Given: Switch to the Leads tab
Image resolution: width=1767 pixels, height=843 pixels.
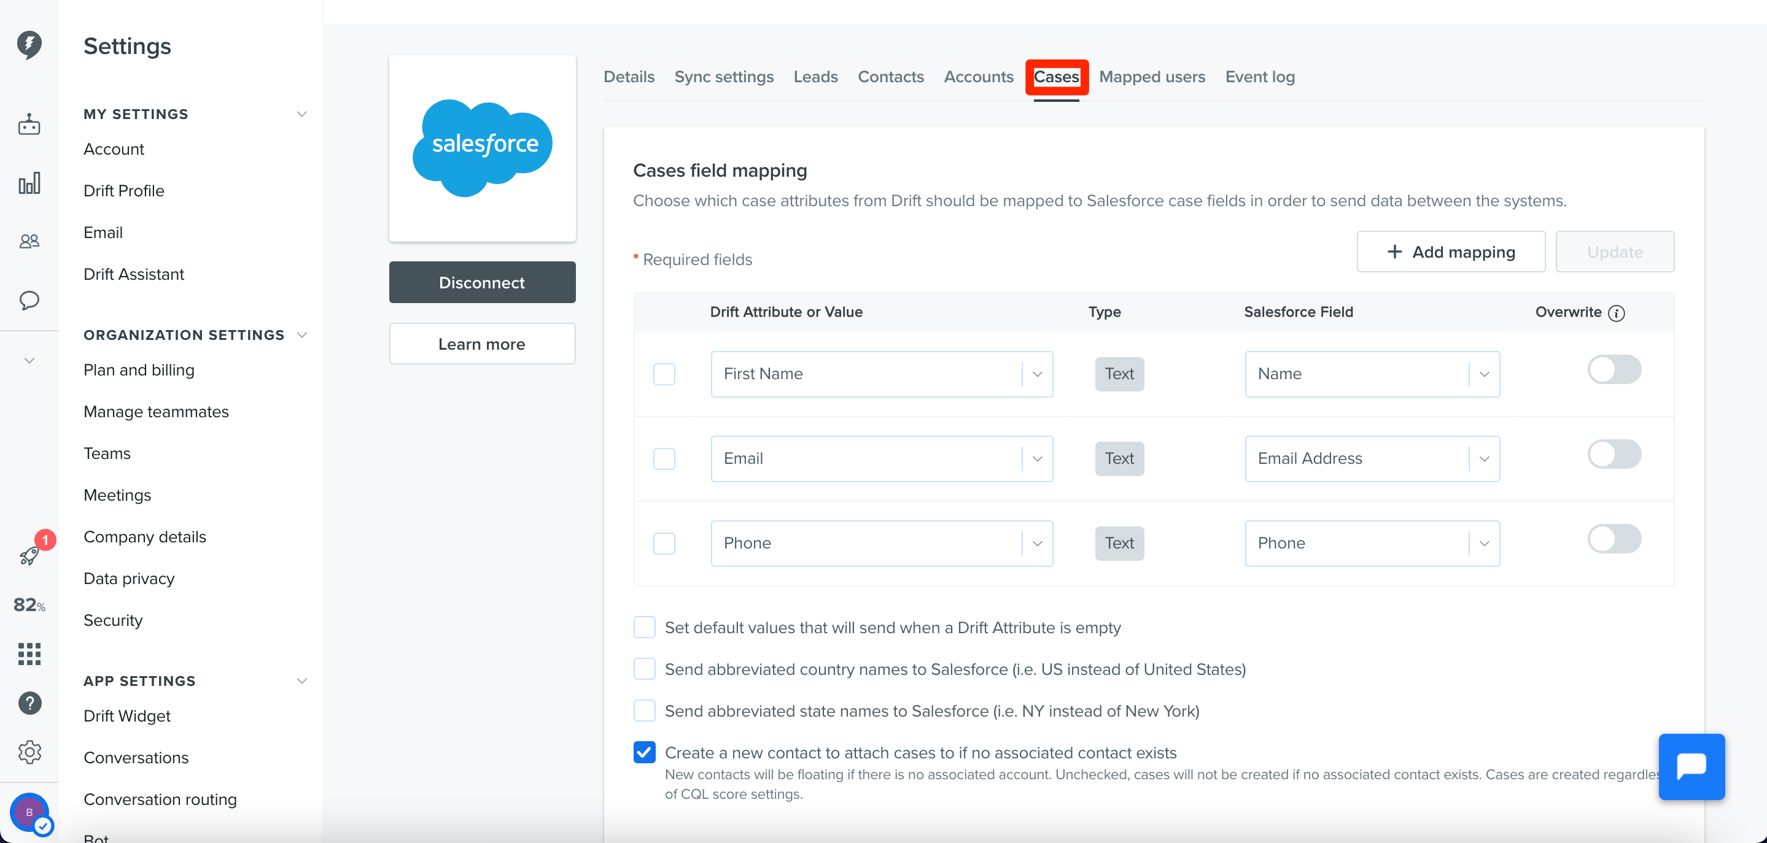Looking at the screenshot, I should 815,77.
